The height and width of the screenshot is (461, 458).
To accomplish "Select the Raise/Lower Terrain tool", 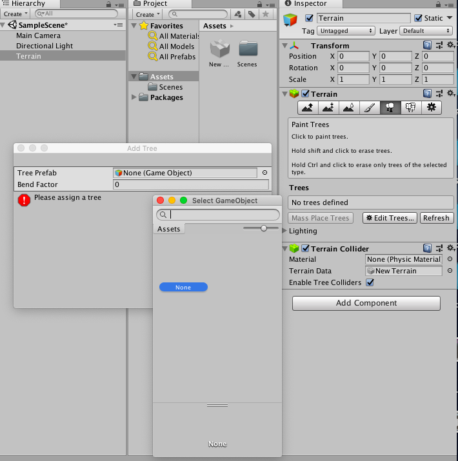I will click(x=308, y=108).
